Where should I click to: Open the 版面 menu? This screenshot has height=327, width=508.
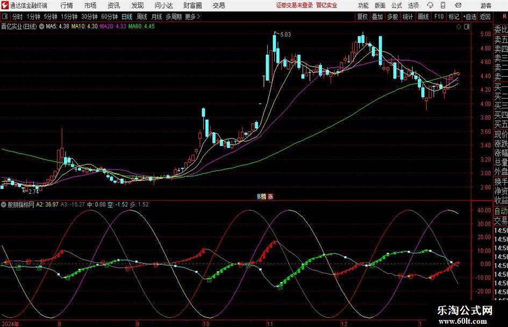380,5
